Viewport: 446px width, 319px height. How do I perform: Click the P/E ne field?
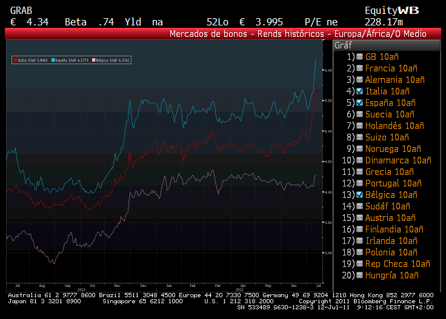pos(321,22)
